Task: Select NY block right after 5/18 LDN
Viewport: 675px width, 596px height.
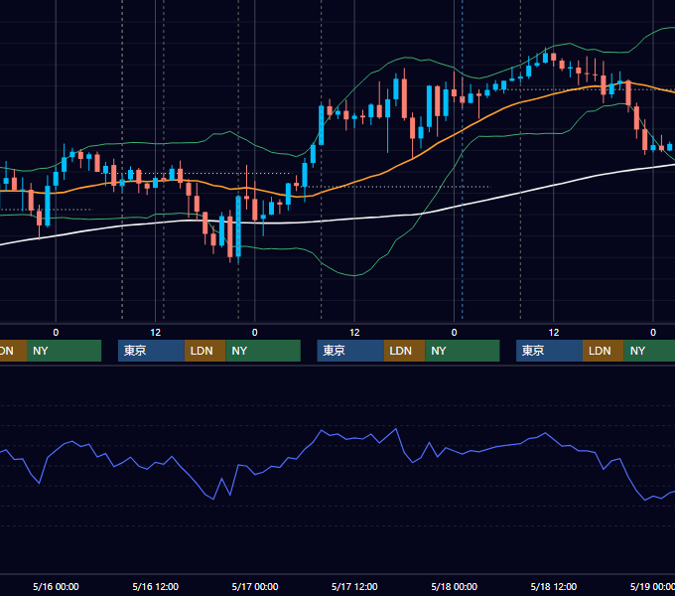Action: click(649, 351)
